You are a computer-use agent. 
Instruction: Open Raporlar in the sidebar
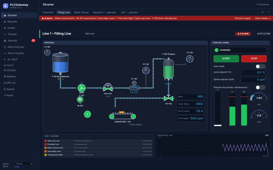pos(20,22)
